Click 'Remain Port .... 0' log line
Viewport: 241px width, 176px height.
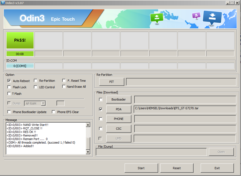(x=27, y=139)
